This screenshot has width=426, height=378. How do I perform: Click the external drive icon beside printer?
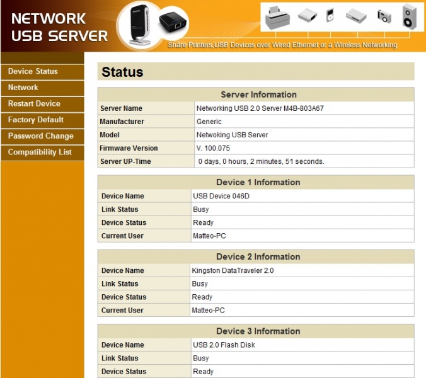pos(308,15)
